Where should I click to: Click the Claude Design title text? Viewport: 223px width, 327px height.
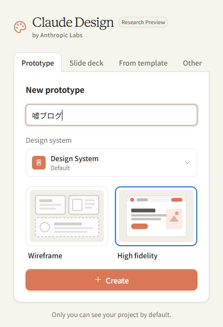pyautogui.click(x=73, y=23)
